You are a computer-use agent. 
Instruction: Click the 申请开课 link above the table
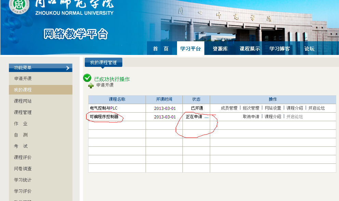click(x=105, y=85)
